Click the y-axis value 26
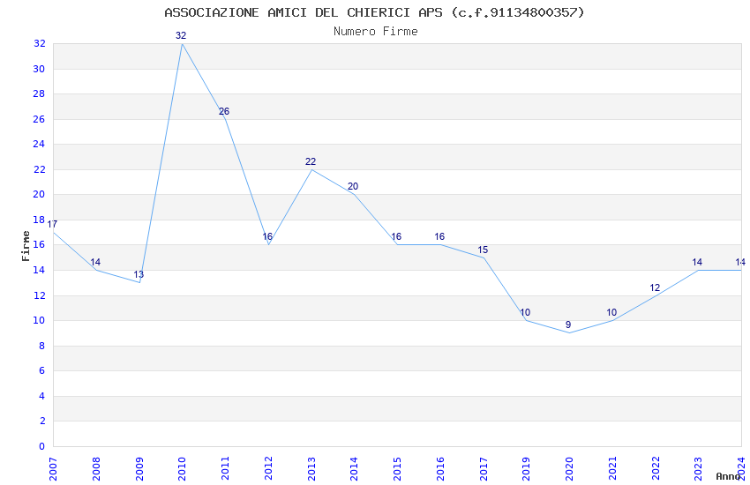This screenshot has width=750, height=485. pos(39,119)
